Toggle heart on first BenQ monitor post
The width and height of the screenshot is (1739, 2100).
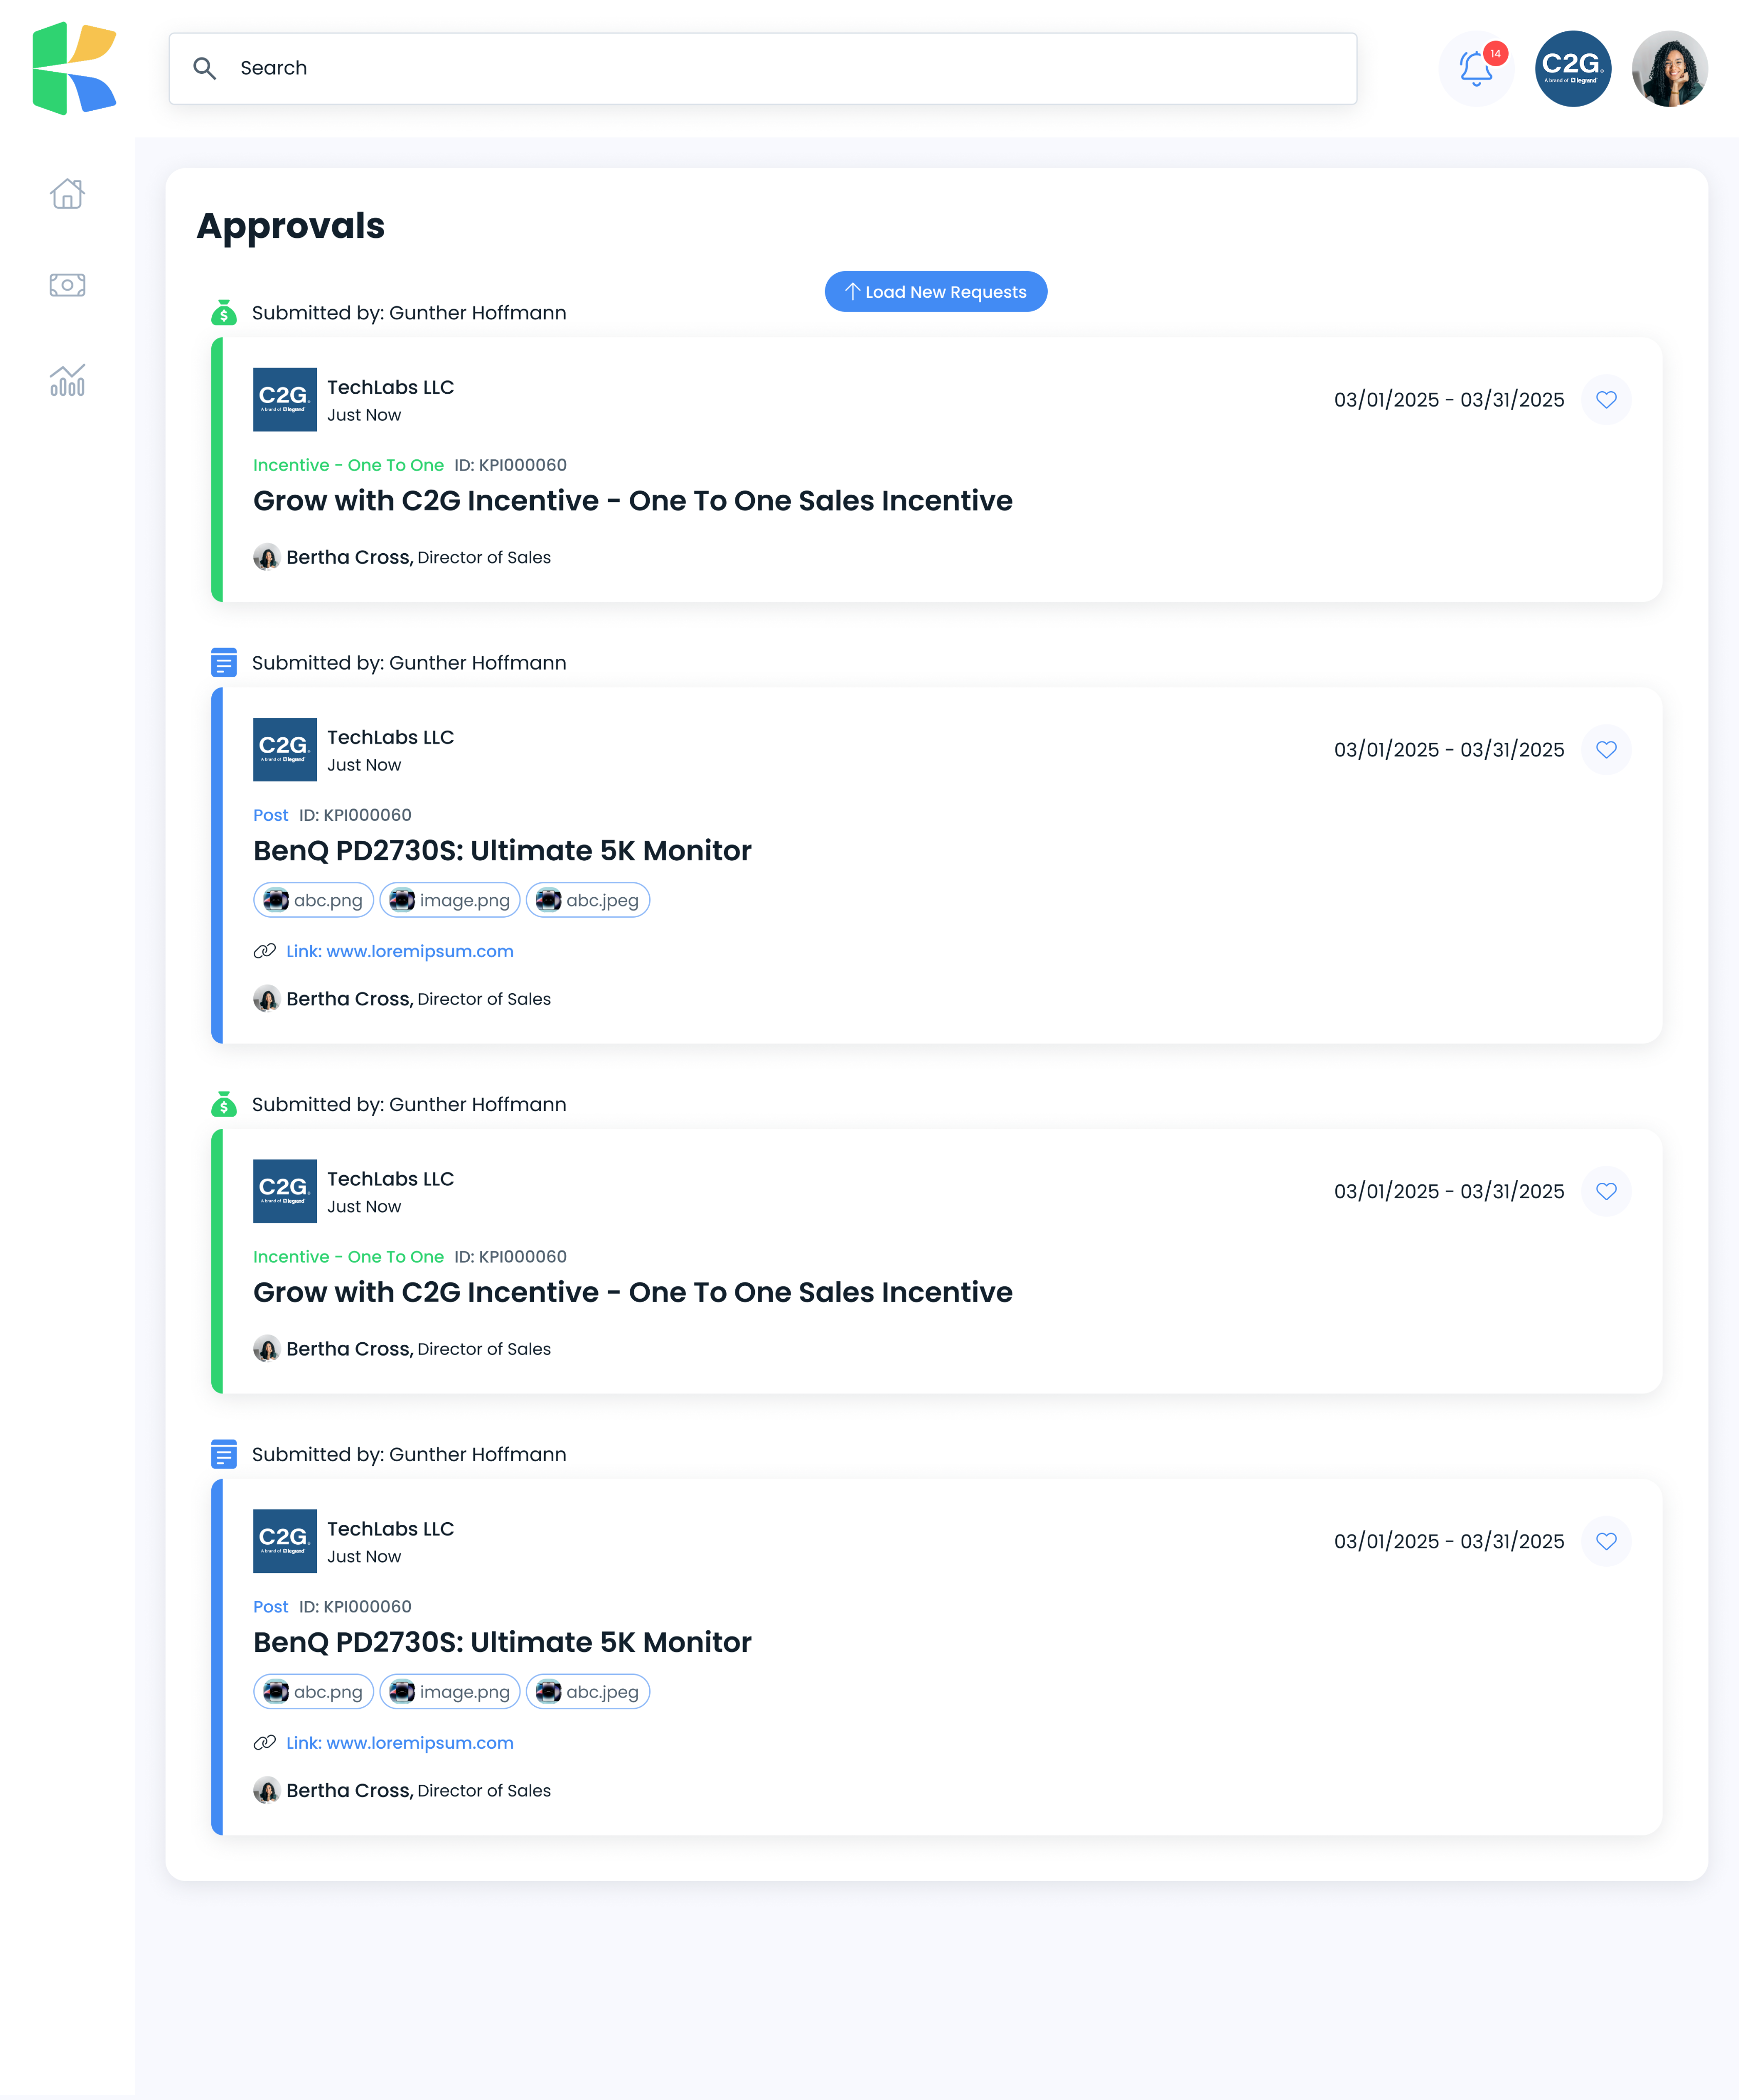(1606, 750)
